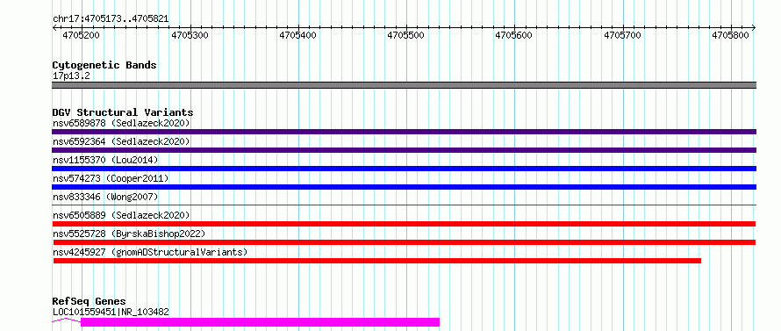Click the nsv5525728 (ByrskaBishop2022) label
Viewport: 781px width, 331px height.
[129, 234]
